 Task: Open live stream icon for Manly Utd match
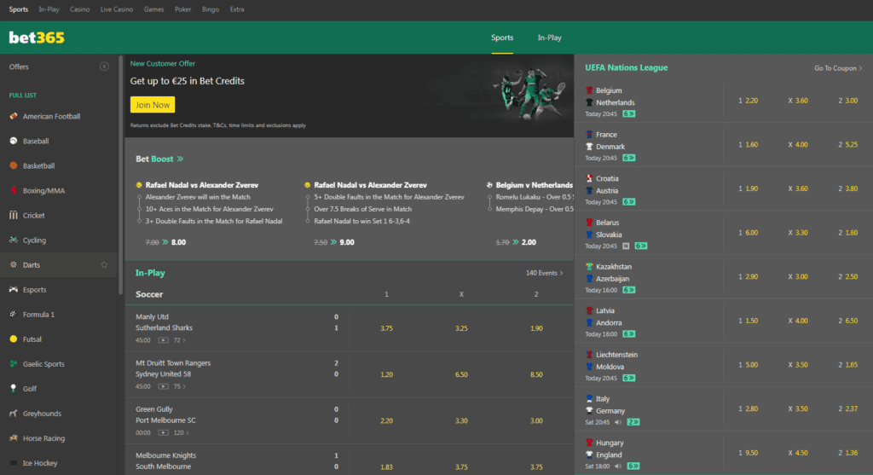point(164,339)
